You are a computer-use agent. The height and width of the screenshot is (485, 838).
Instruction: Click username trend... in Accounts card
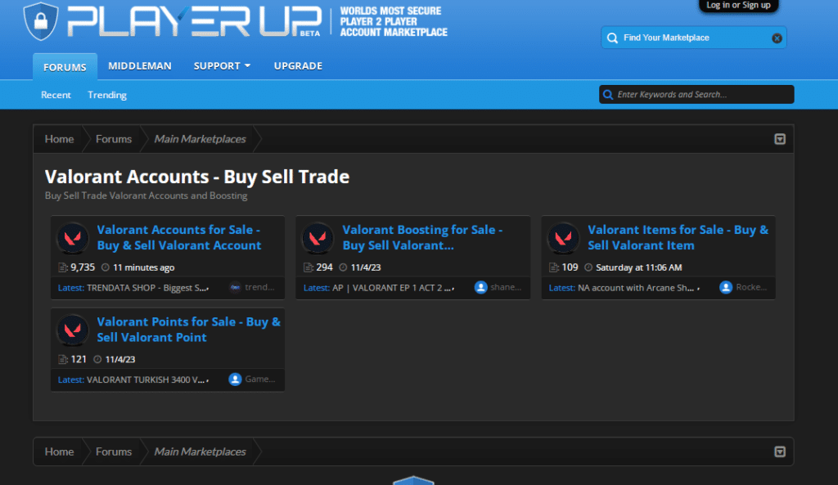259,287
